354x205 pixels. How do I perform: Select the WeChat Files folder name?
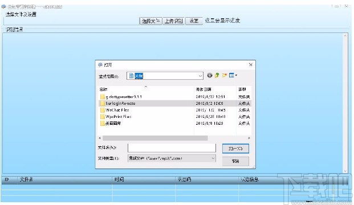pos(117,110)
